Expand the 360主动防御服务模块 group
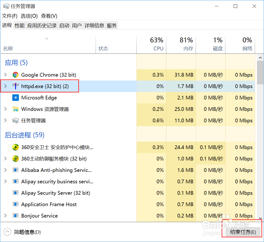The height and width of the screenshot is (242, 264). 6,159
